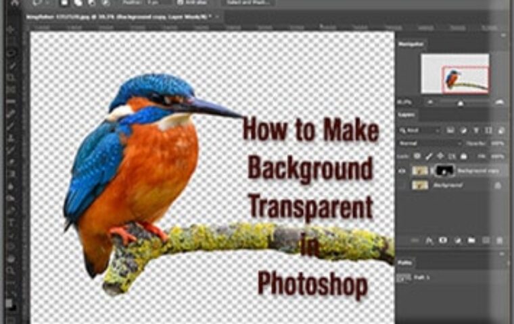
Task: Click Add layer mask icon
Action: pos(443,240)
